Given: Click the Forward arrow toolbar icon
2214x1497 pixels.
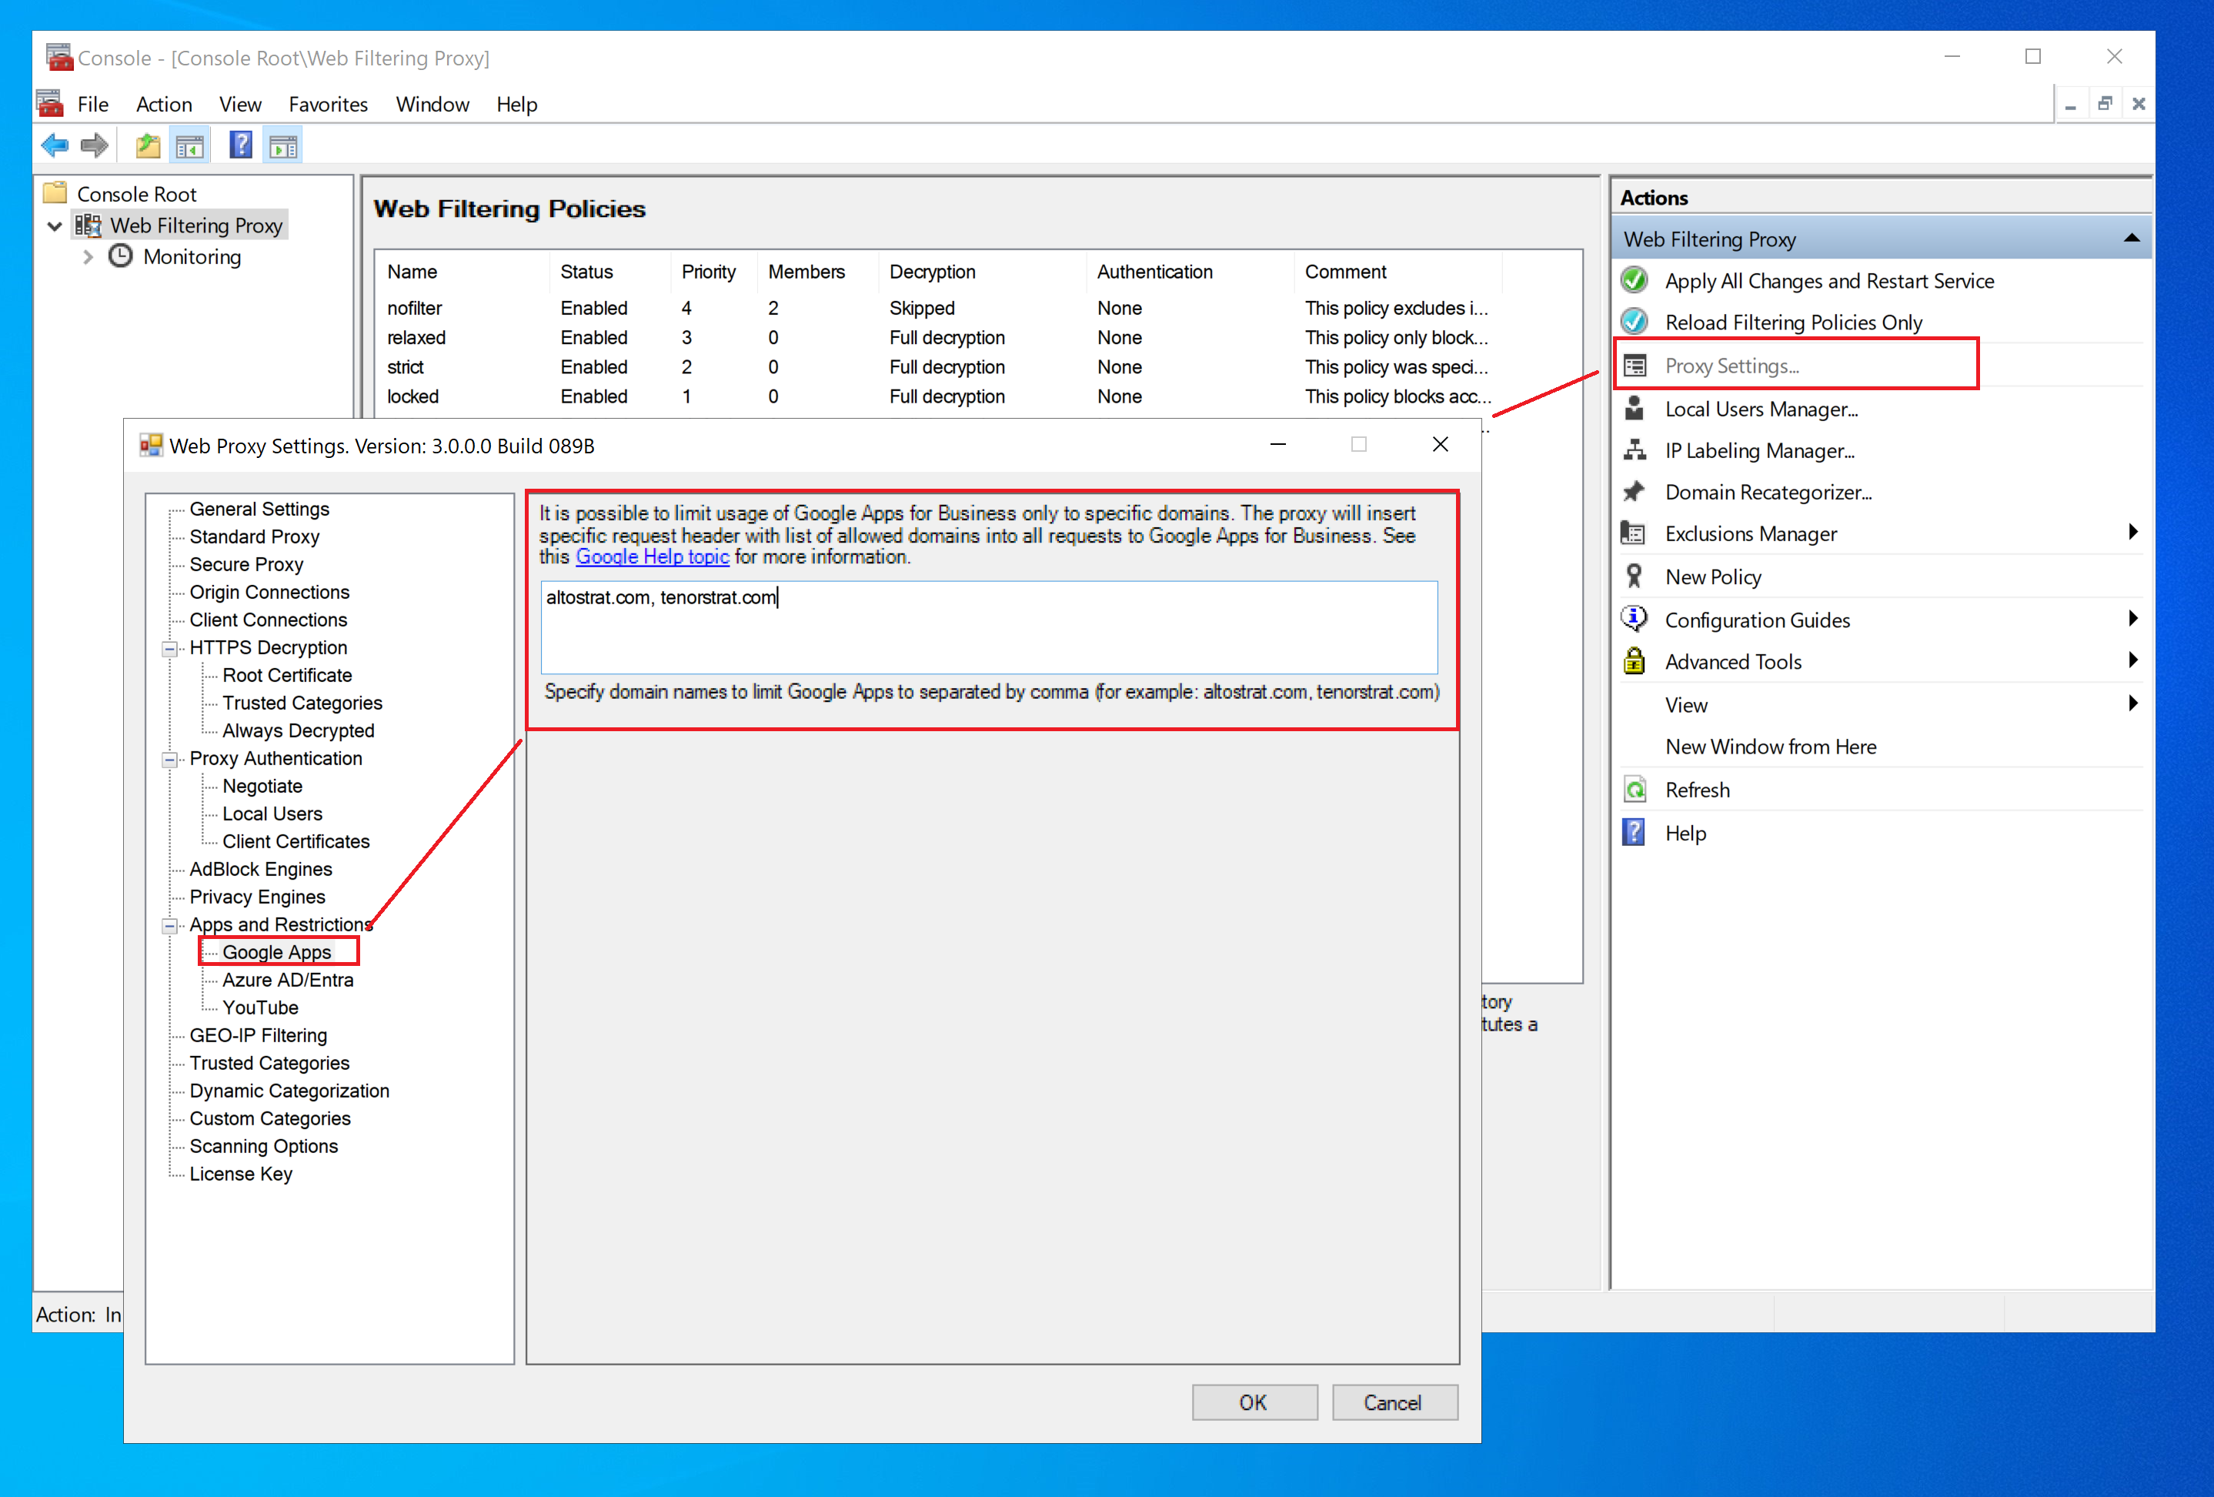Looking at the screenshot, I should tap(95, 145).
